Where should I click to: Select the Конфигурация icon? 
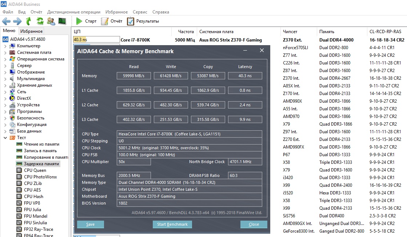pyautogui.click(x=12, y=125)
